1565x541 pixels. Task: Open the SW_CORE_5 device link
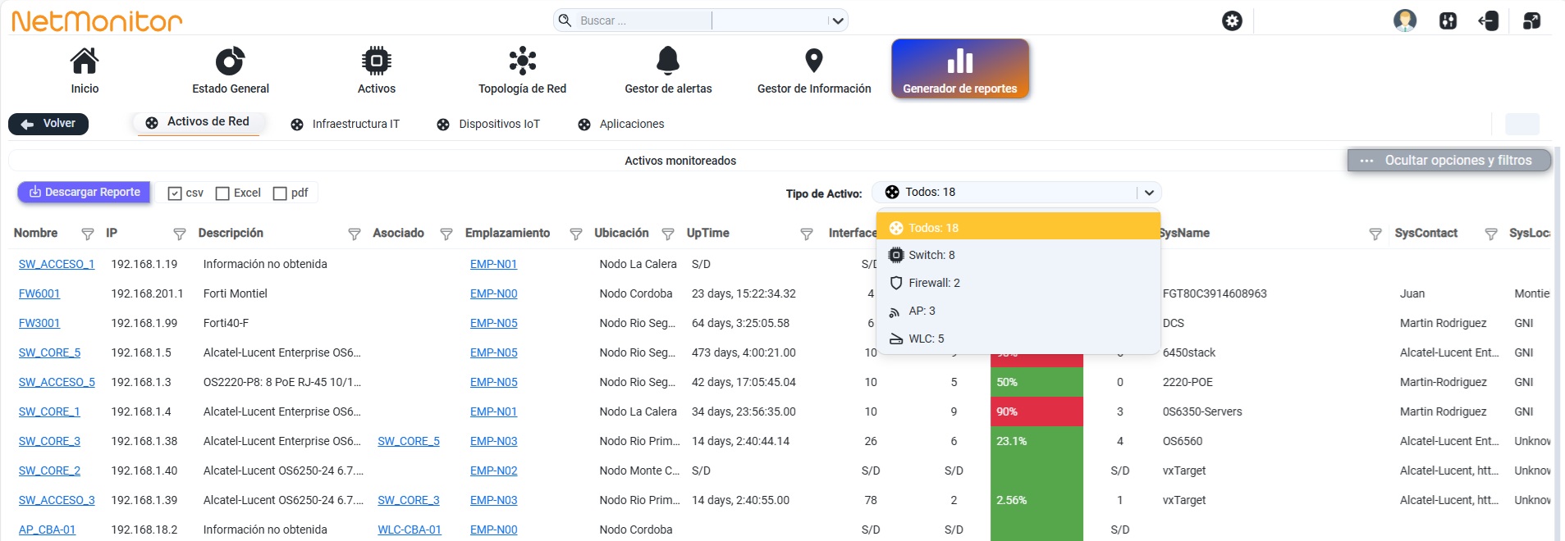[x=49, y=352]
